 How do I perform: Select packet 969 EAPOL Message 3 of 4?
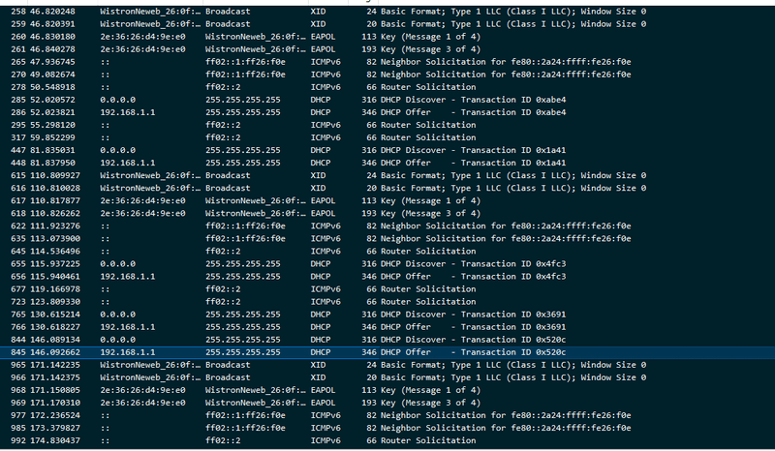coord(387,403)
